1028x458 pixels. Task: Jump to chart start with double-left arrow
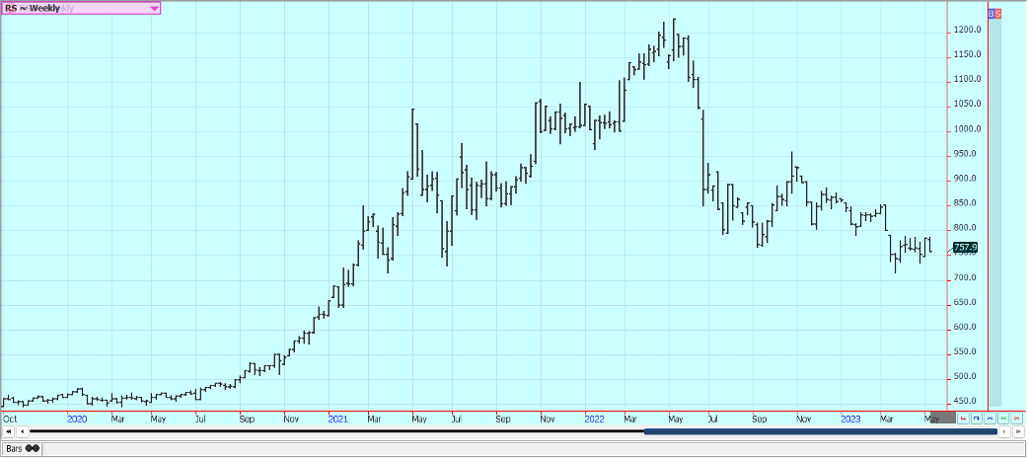pyautogui.click(x=9, y=431)
